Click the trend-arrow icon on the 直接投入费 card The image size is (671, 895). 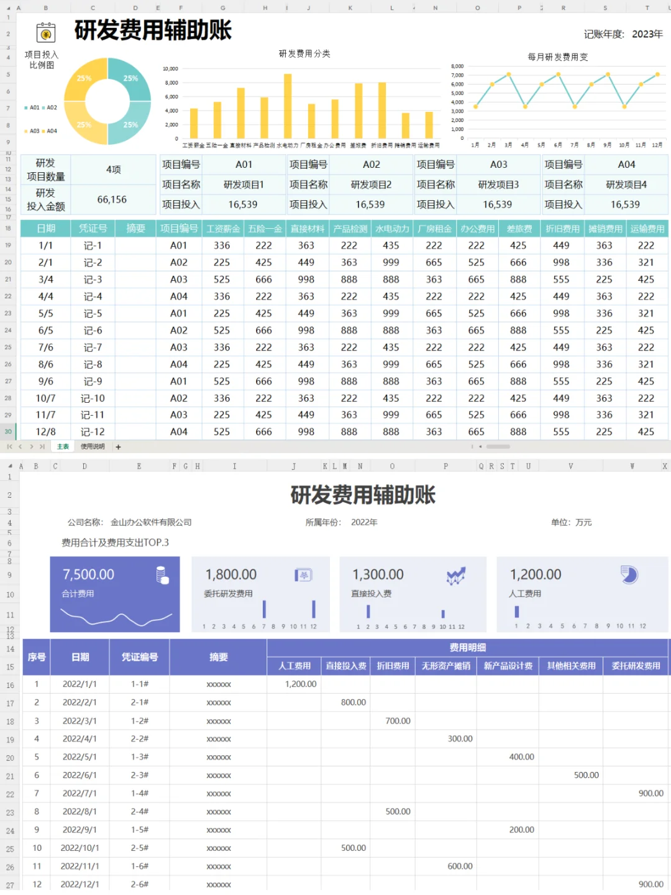point(456,575)
